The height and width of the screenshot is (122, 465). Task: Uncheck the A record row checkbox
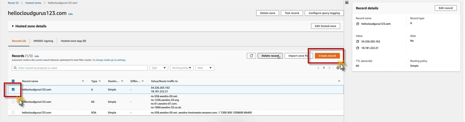click(13, 89)
